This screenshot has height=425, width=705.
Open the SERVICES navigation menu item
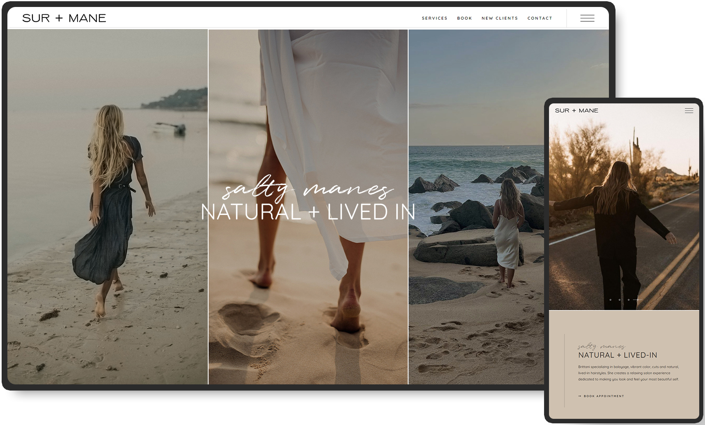[434, 18]
